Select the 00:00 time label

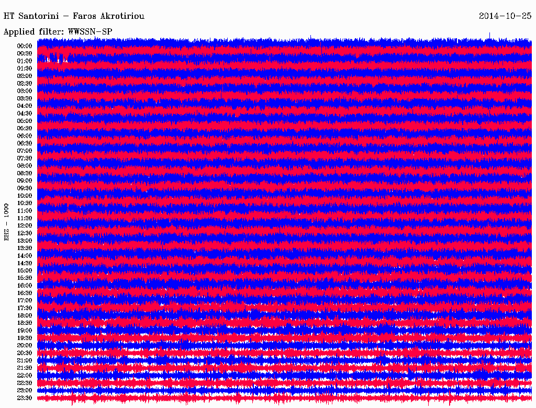pyautogui.click(x=25, y=46)
